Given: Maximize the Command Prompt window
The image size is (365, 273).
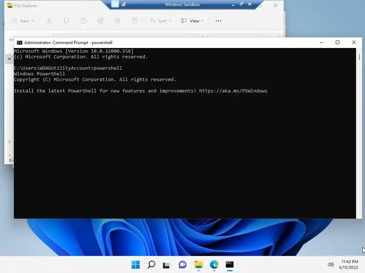Looking at the screenshot, I should pyautogui.click(x=338, y=43).
